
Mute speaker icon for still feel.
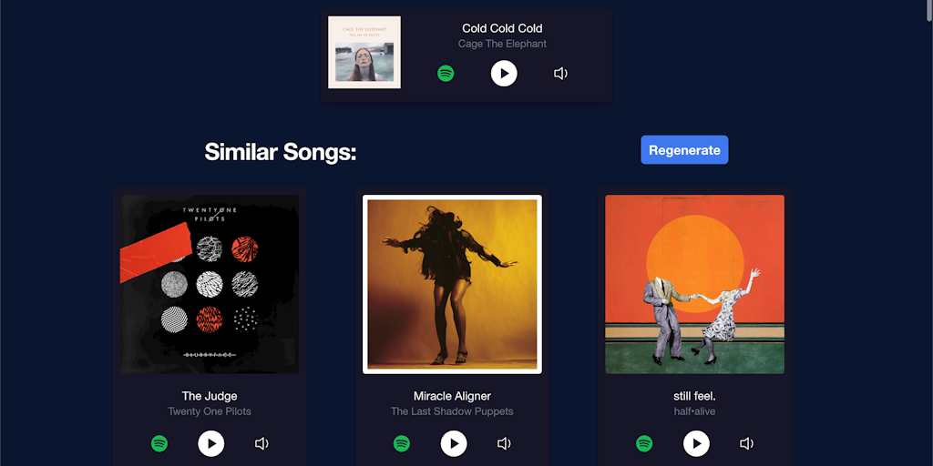pyautogui.click(x=747, y=443)
